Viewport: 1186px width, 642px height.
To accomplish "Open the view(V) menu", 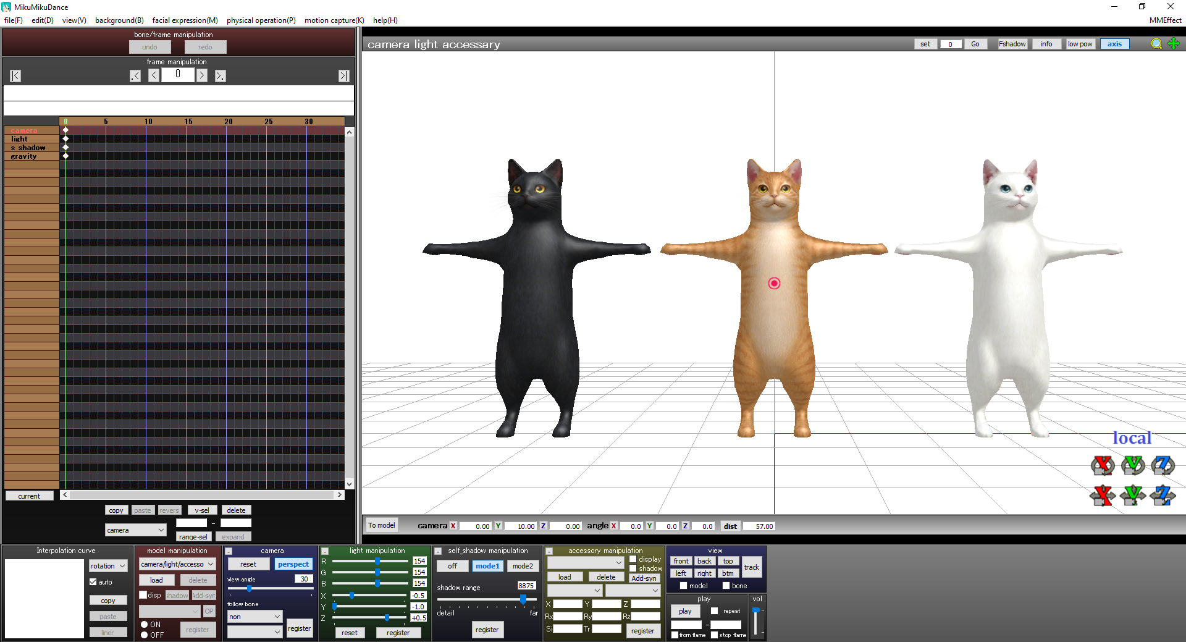I will (x=74, y=20).
